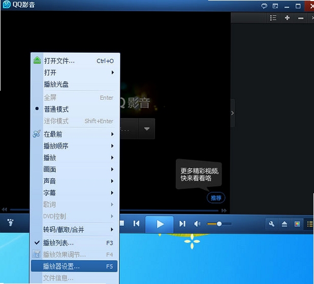Click the skin/menu icon in title bar

click(275, 6)
